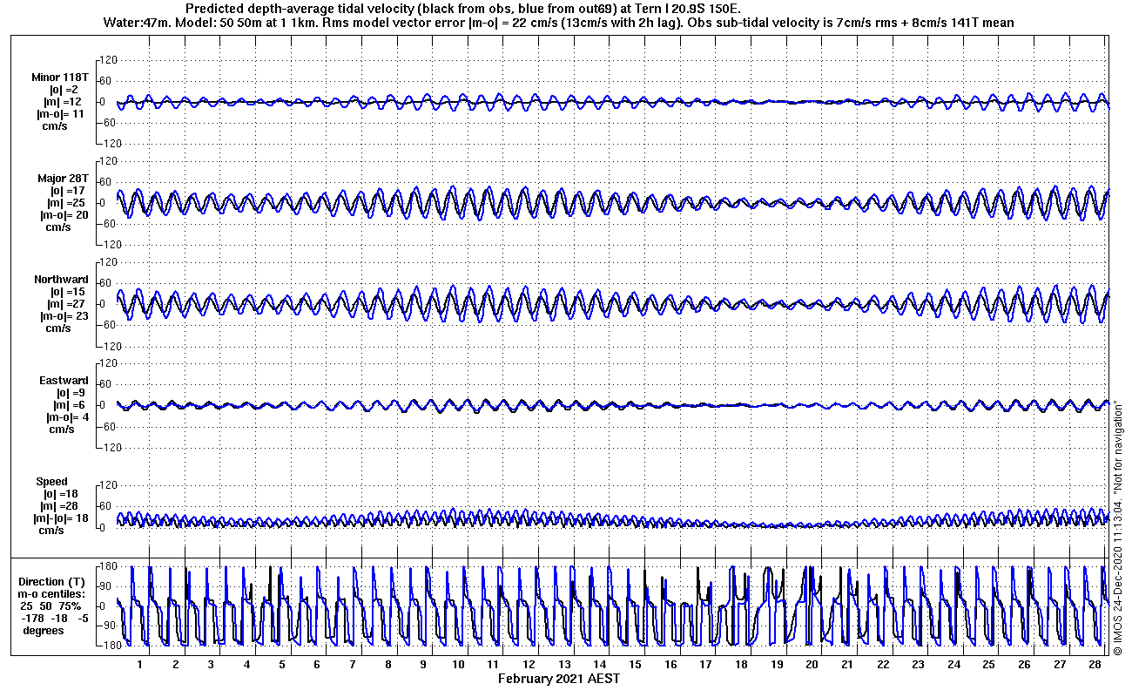
Task: Click the '120' top tick of Minor panel
Action: (x=108, y=60)
